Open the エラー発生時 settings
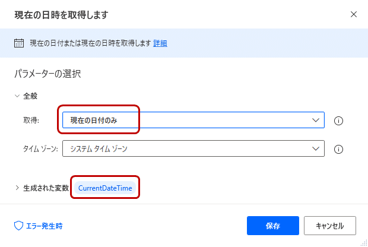368x247 pixels. point(43,226)
